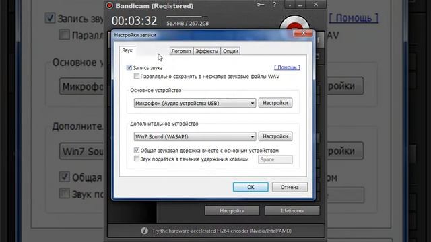This screenshot has height=242, width=431.
Task: Confirm the dialog with OK
Action: (251, 187)
